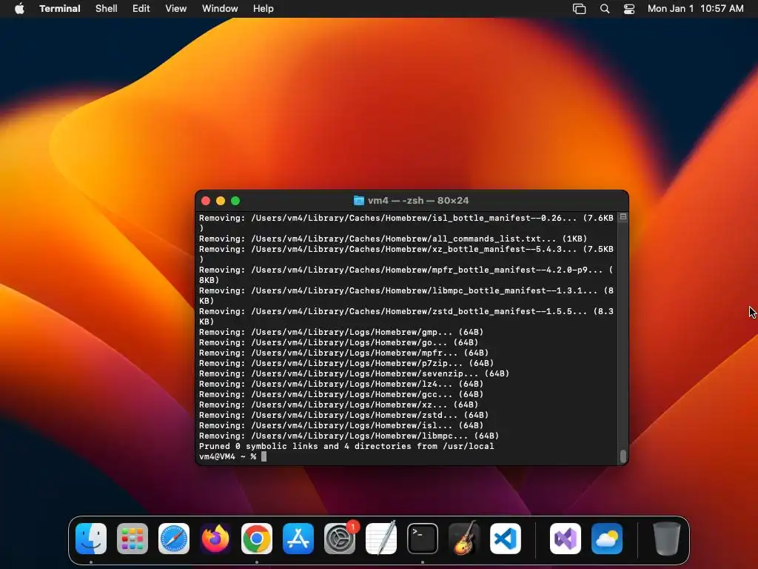This screenshot has height=569, width=758.
Task: Open the Trash in the dock
Action: [x=667, y=539]
